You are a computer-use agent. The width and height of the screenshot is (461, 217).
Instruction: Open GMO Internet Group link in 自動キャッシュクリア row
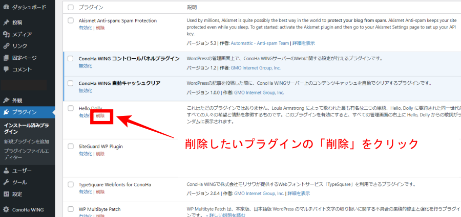click(259, 92)
